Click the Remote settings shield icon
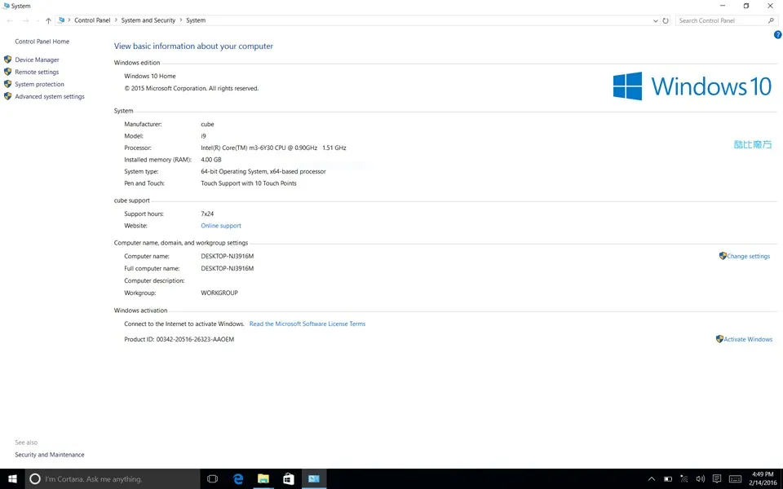Screen dimensions: 783x489 point(7,72)
